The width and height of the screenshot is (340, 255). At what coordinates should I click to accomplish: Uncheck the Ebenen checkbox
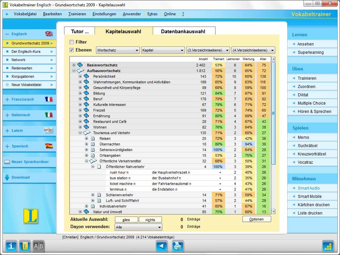(72, 50)
